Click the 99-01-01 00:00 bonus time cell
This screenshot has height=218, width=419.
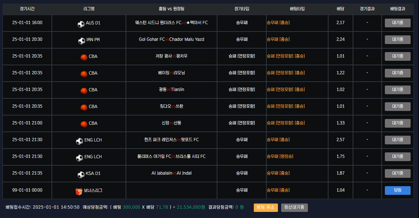27,190
